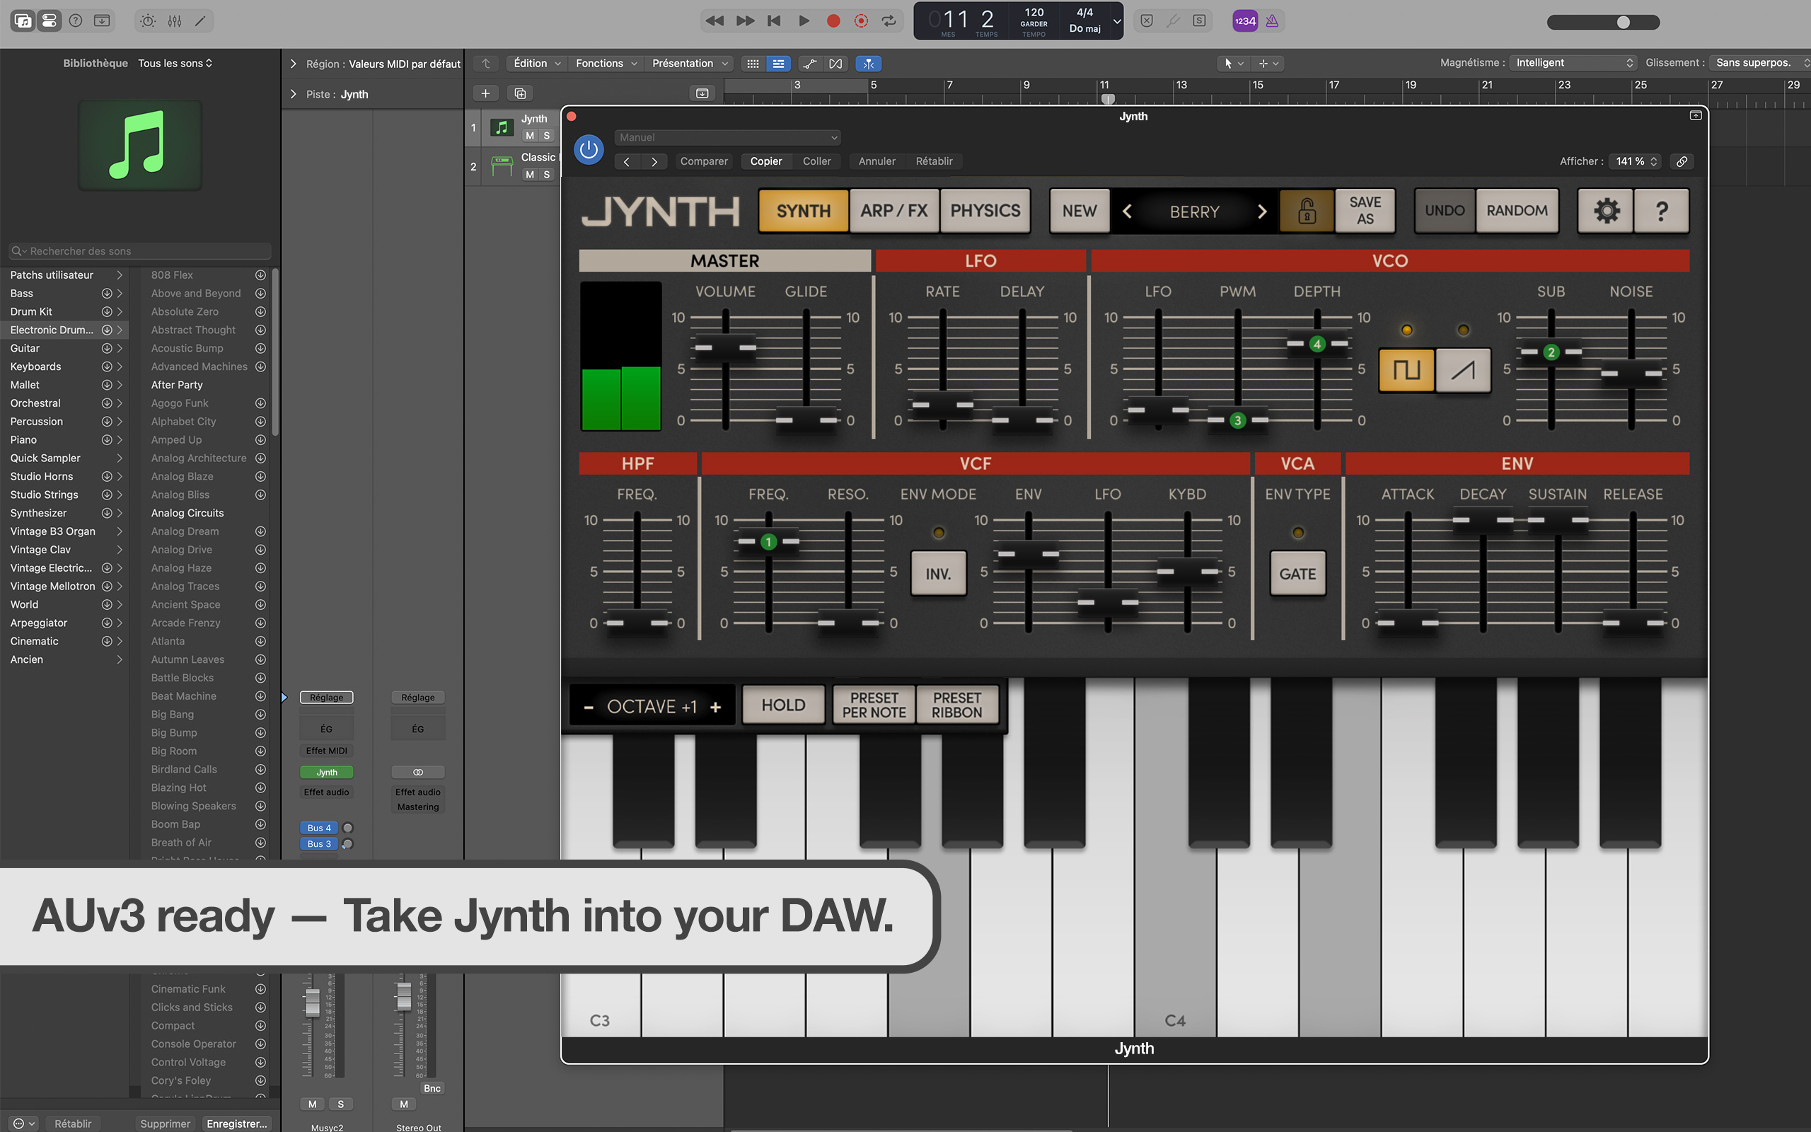
Task: Open the LCD display mode chevron
Action: [x=1116, y=21]
